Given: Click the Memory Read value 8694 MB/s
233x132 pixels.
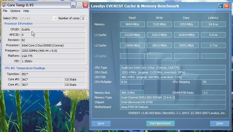Looking at the screenshot, I should tap(133, 24).
